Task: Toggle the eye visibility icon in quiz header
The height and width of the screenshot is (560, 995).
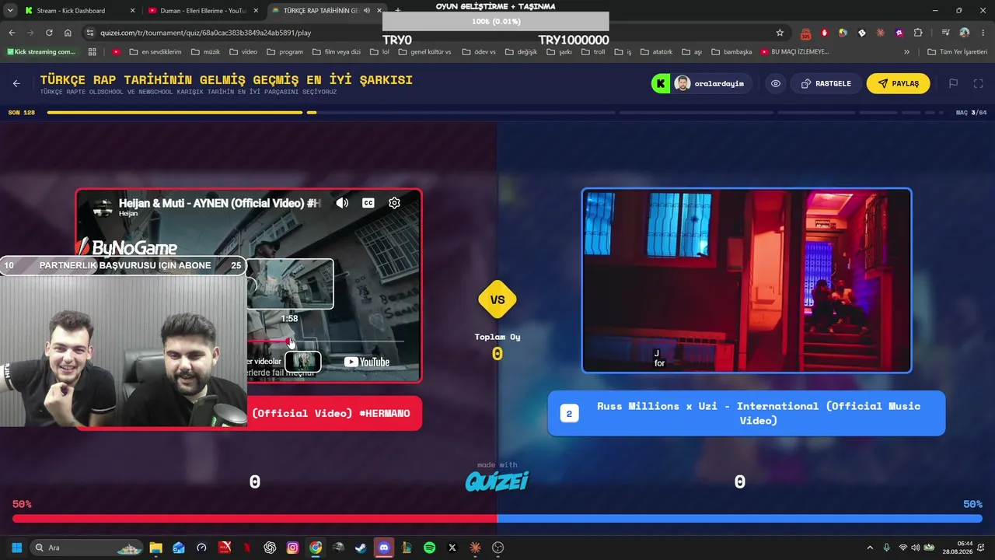Action: point(776,83)
